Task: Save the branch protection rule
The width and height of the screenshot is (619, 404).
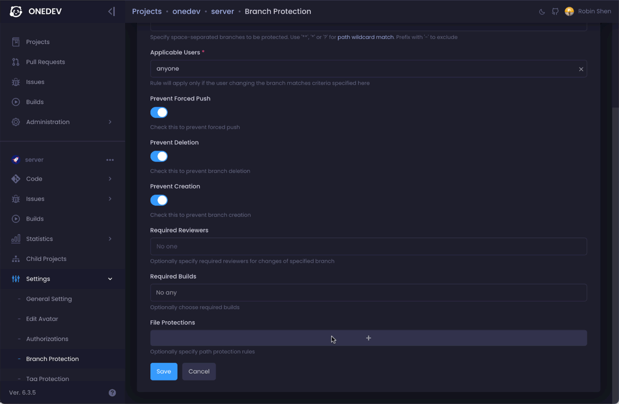Action: click(x=164, y=371)
